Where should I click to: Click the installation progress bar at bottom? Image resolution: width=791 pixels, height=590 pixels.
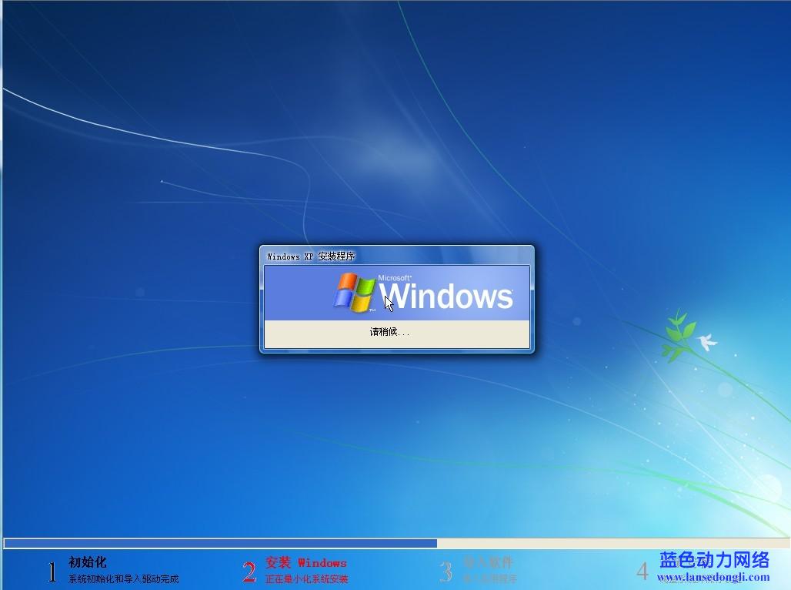396,544
